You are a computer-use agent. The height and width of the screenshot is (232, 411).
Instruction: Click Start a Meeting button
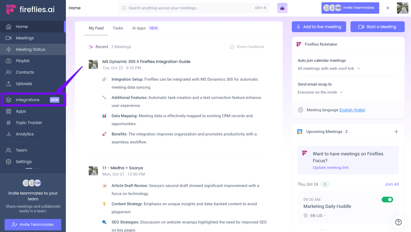(377, 27)
